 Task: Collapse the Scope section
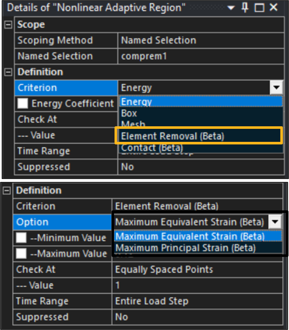[x=8, y=25]
